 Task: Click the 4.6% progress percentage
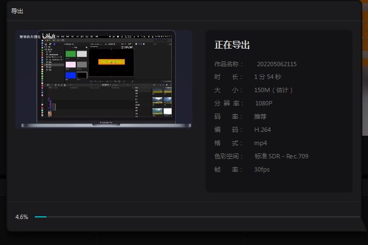pos(22,217)
